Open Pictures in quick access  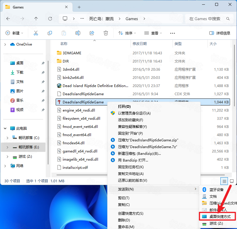pos(20,91)
